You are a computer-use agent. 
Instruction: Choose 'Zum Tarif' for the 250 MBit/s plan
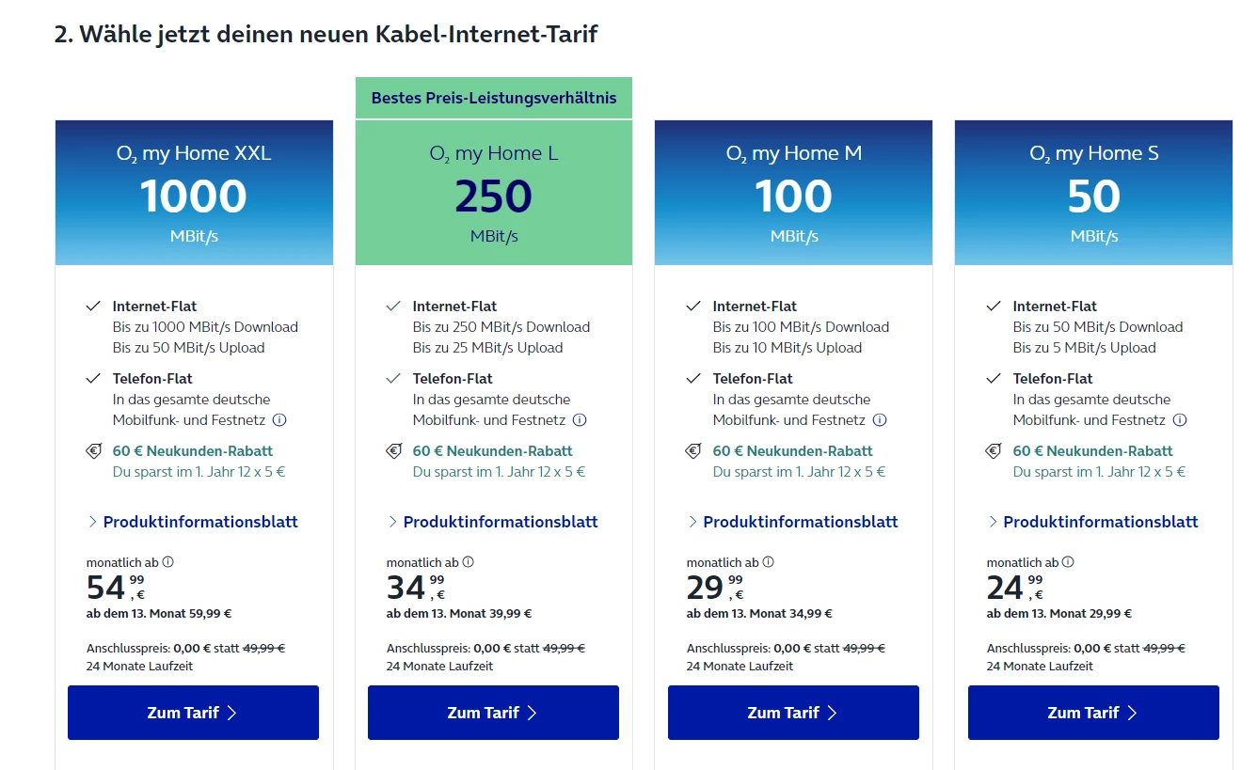[493, 713]
